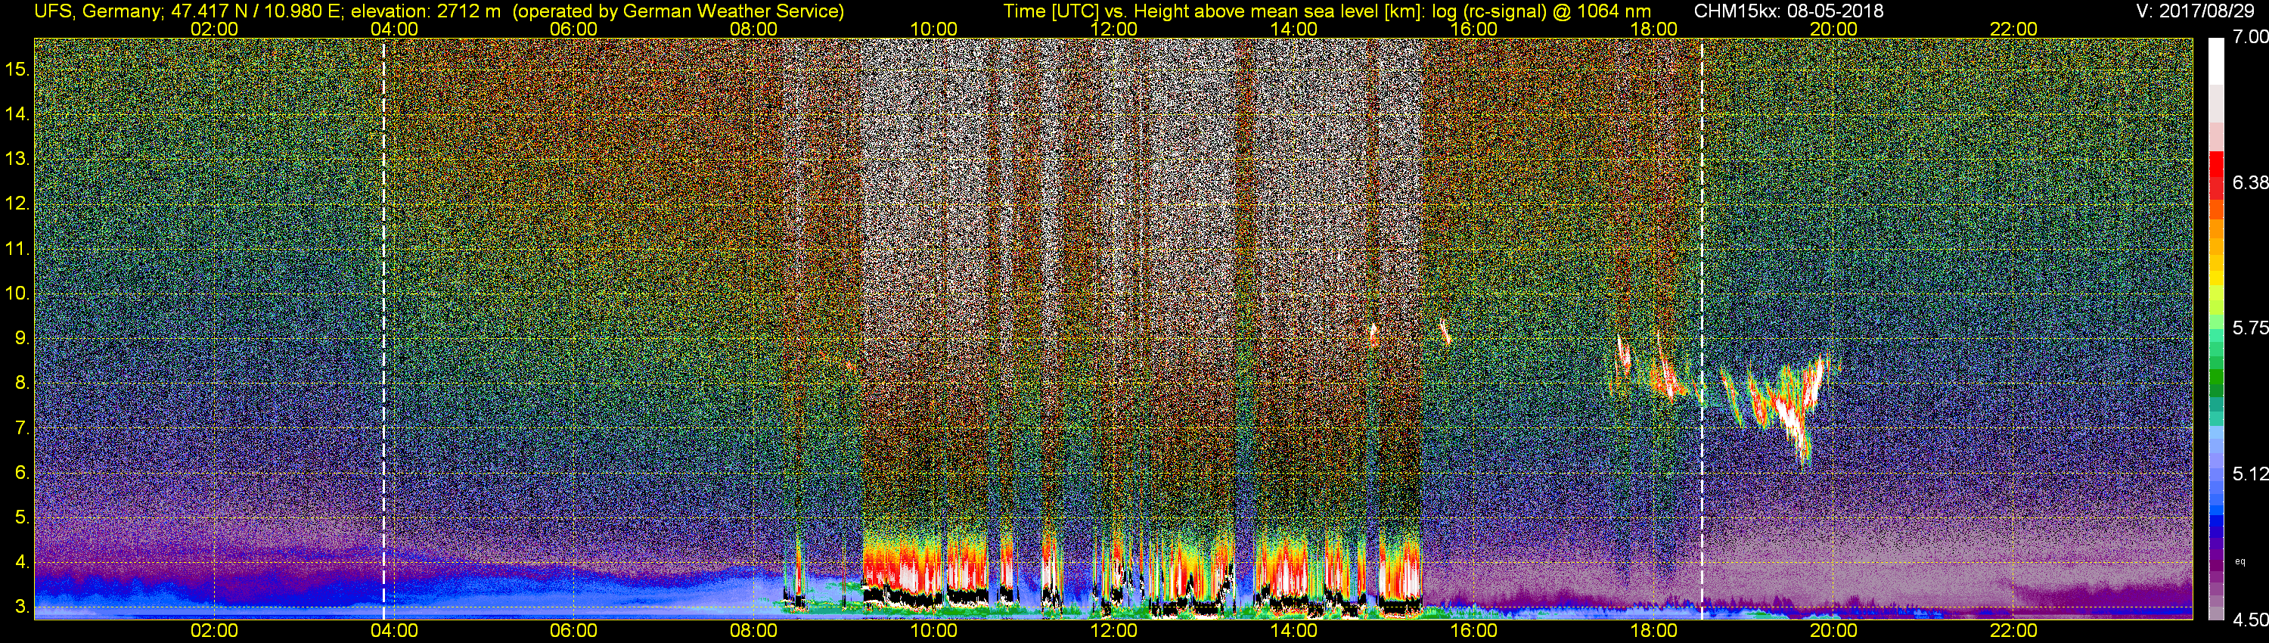Click the small 'eq' label on the color bar
Screen dimensions: 2269x643
(2241, 561)
